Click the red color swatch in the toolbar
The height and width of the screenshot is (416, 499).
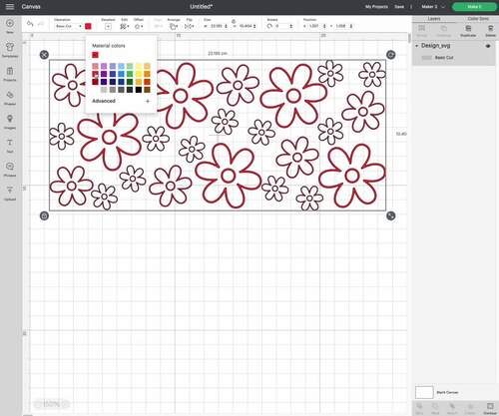point(88,26)
